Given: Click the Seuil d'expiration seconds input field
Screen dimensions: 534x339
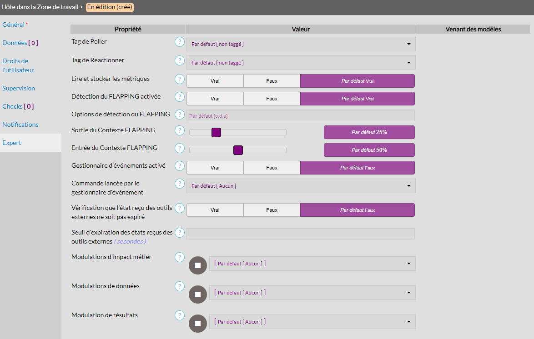Looking at the screenshot, I should (301, 234).
